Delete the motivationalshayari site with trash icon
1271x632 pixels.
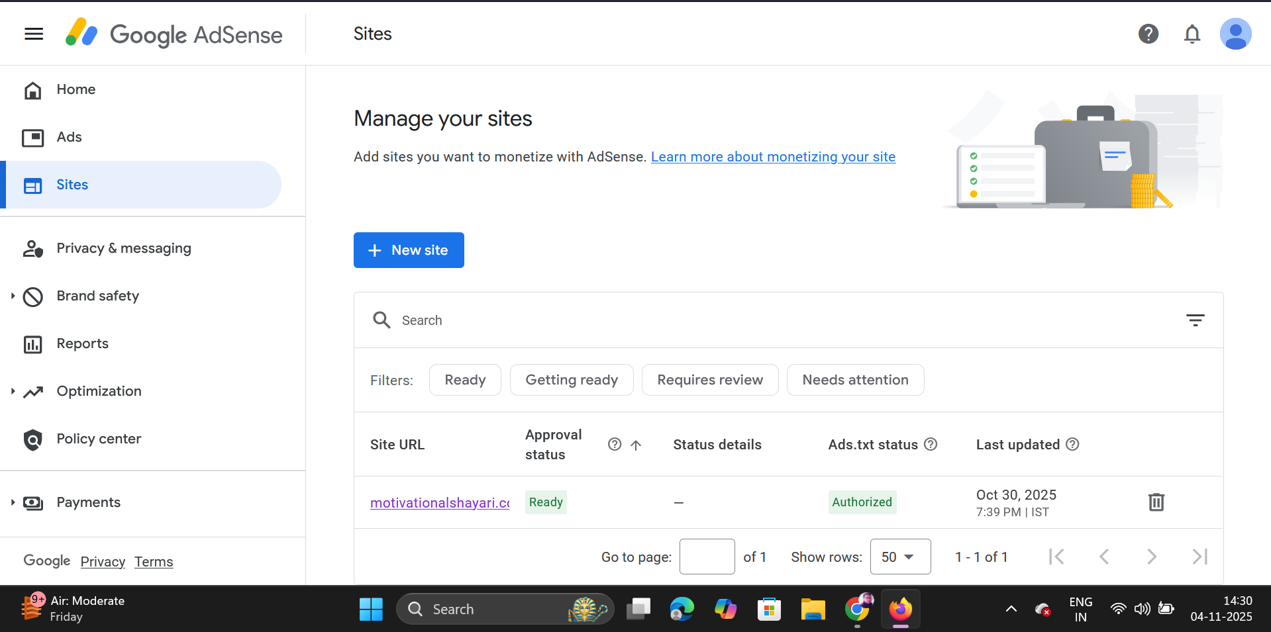[x=1156, y=502]
